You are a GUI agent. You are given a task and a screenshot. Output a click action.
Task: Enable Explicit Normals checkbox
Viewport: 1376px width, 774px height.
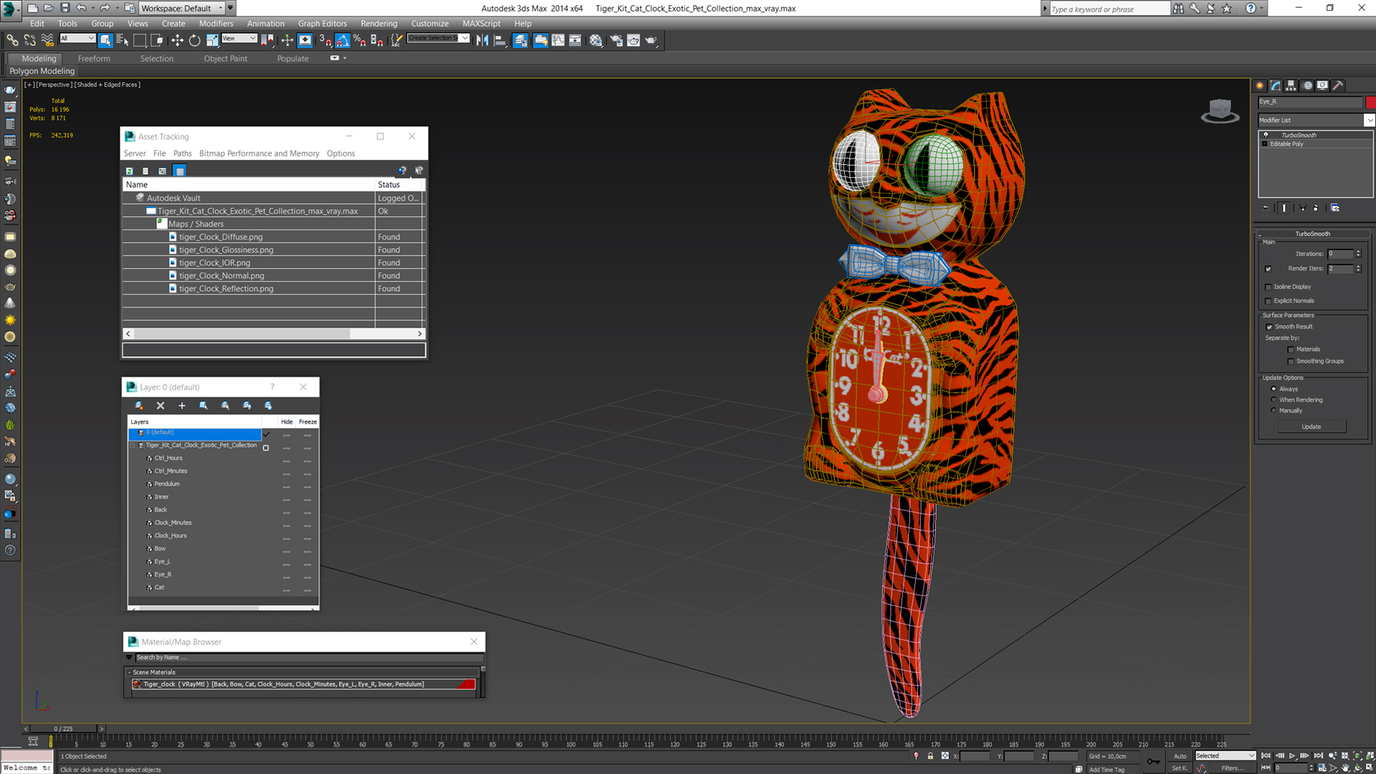1268,301
